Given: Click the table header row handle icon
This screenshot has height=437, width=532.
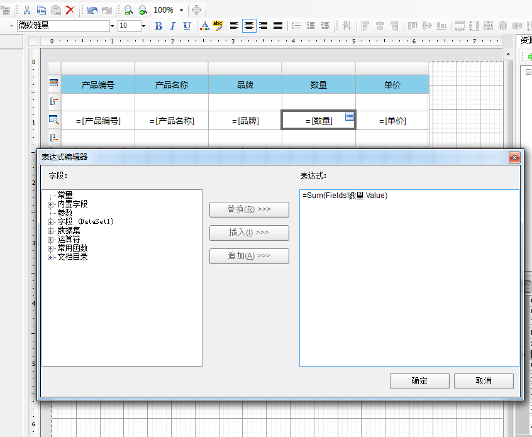Looking at the screenshot, I should click(54, 83).
